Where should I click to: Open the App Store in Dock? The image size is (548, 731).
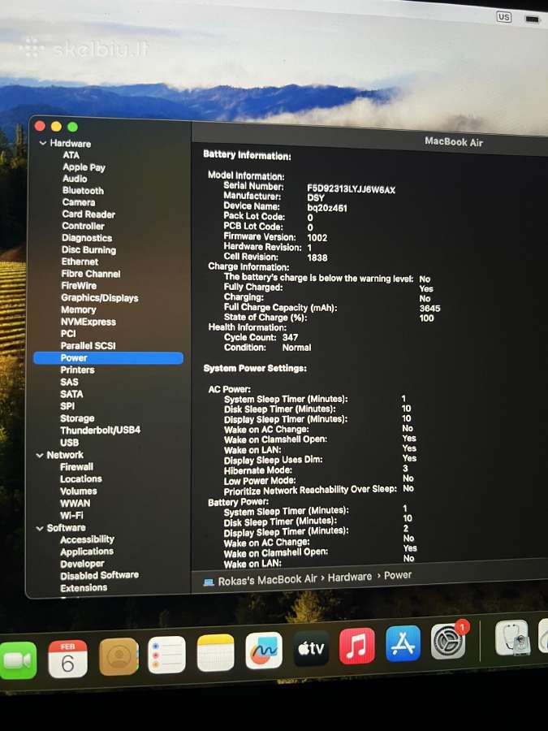tap(403, 643)
